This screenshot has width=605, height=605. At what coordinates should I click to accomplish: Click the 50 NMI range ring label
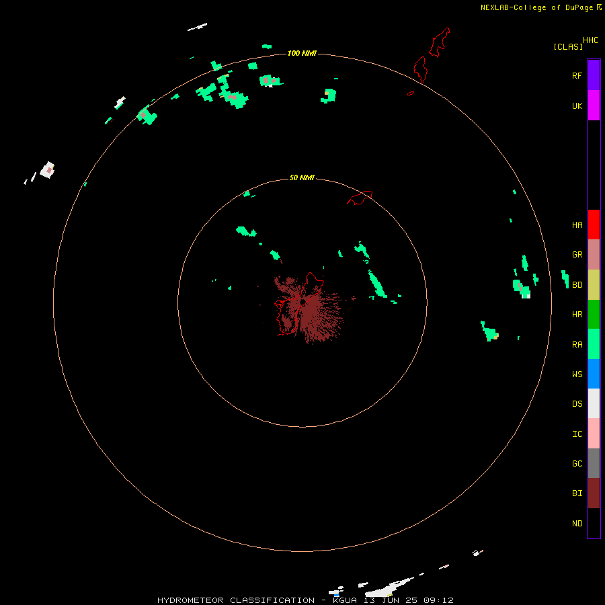(302, 178)
